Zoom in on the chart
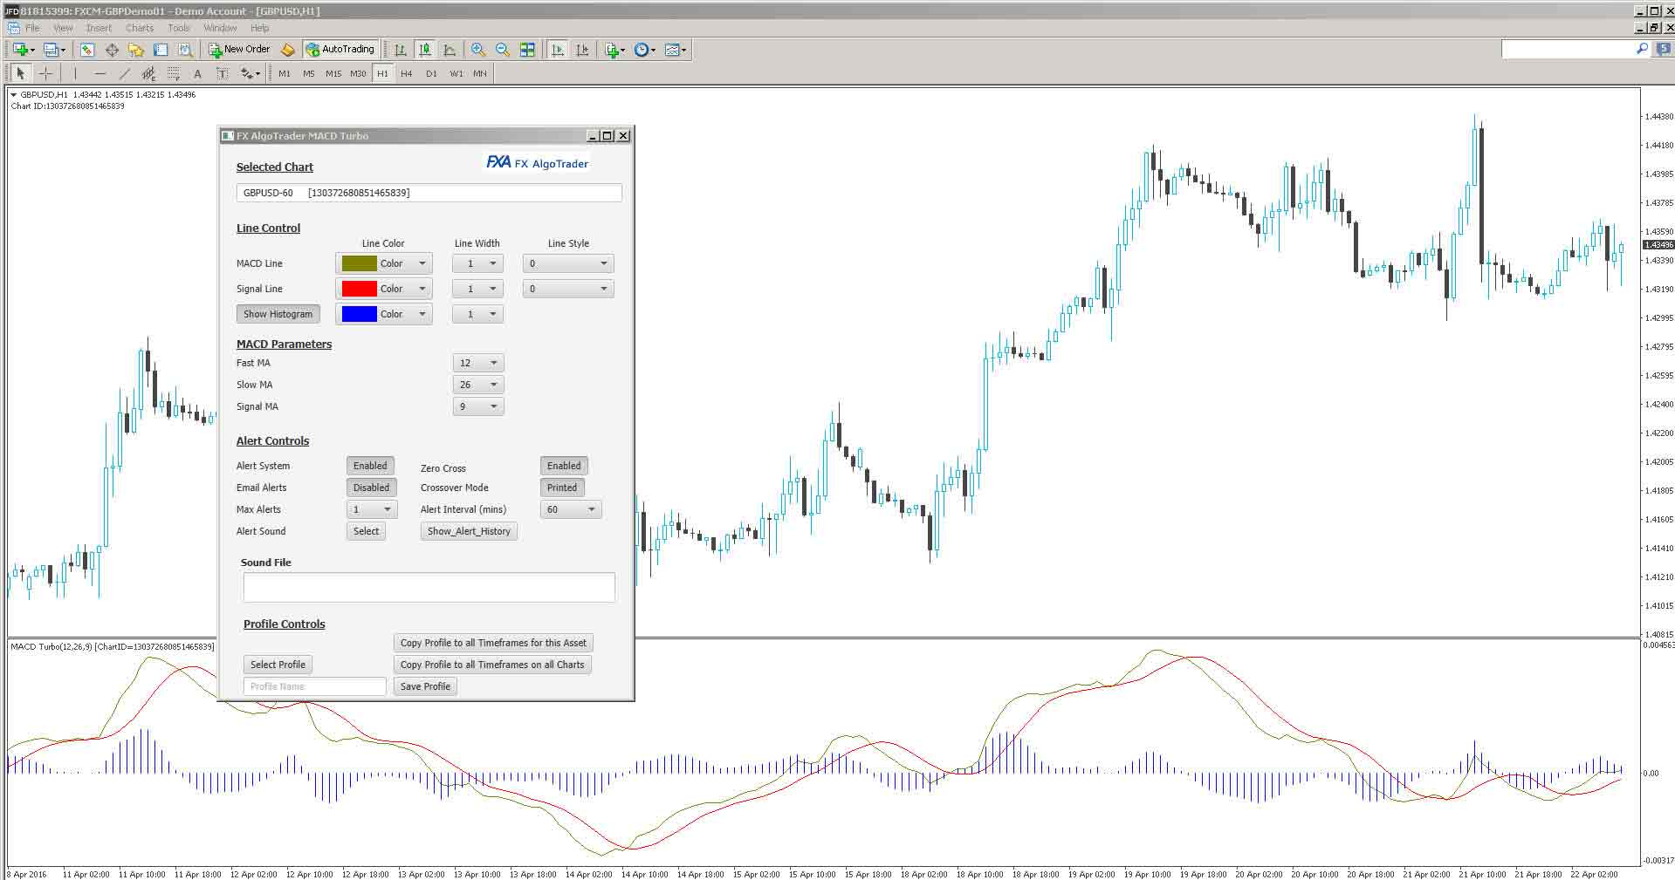Viewport: 1675px width, 880px height. point(477,50)
